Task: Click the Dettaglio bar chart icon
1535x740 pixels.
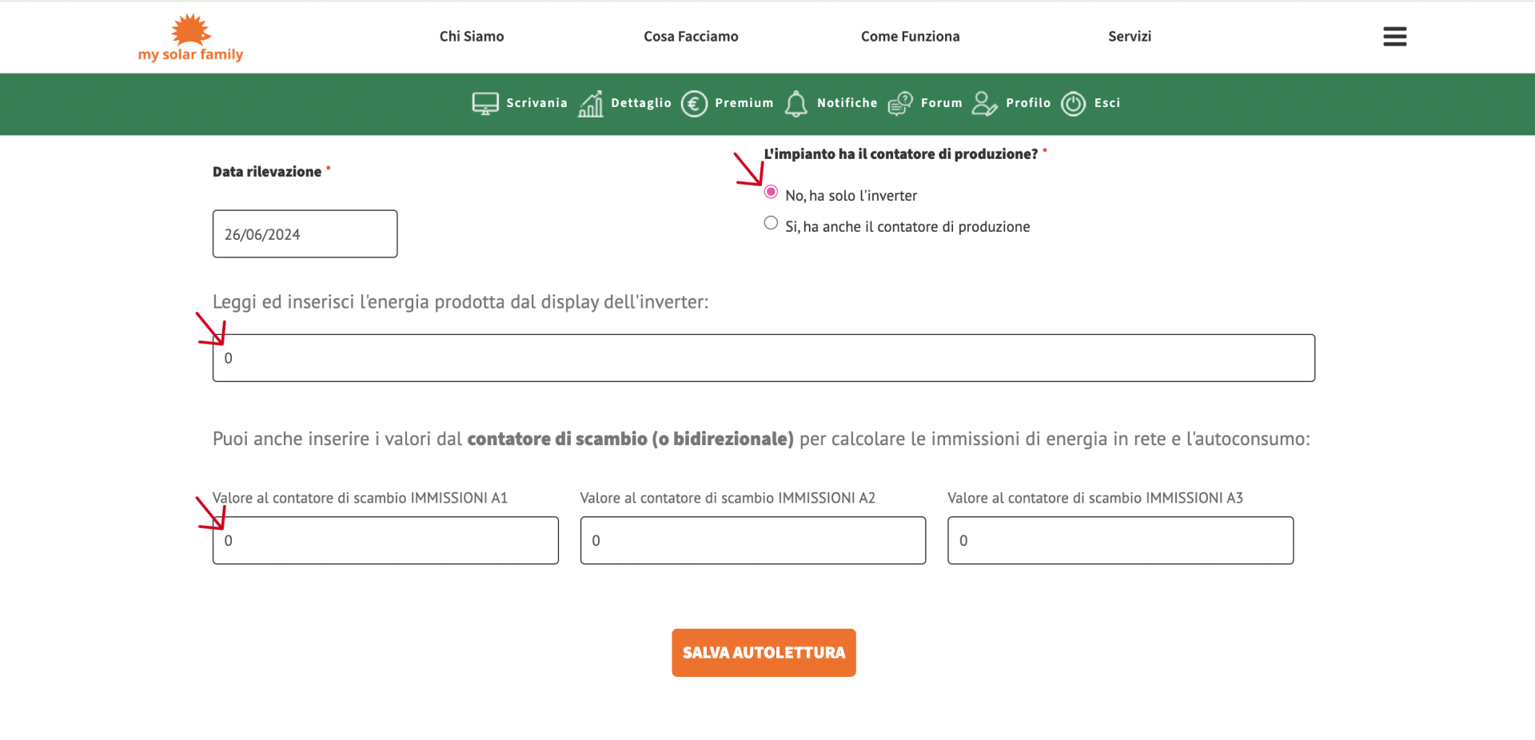Action: (x=591, y=103)
